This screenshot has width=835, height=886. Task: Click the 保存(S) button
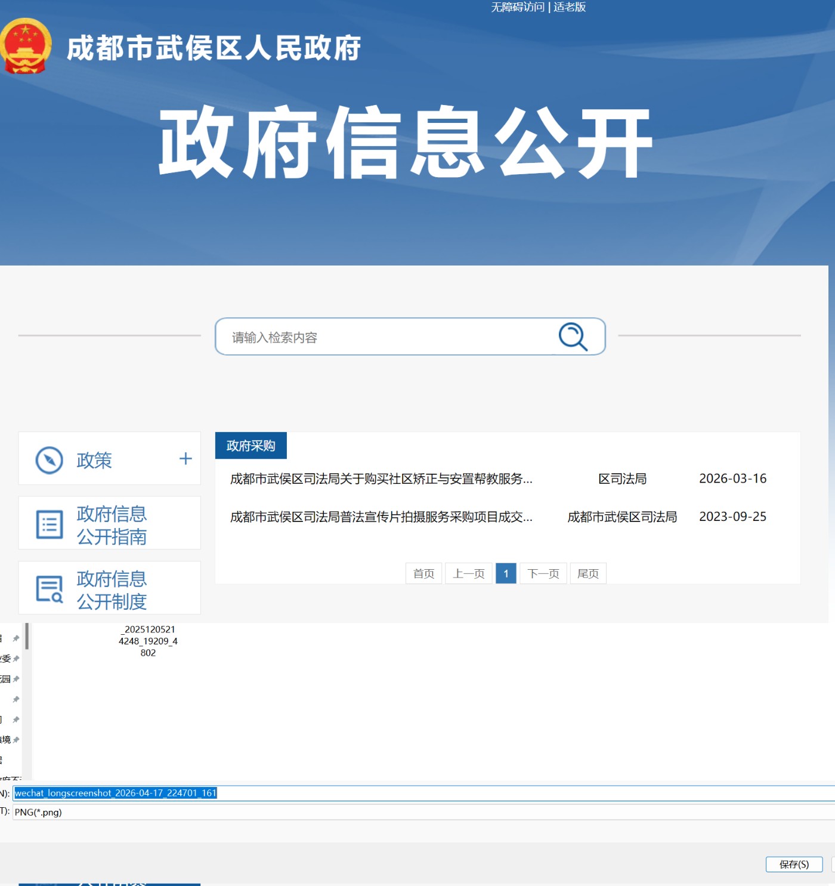[793, 864]
